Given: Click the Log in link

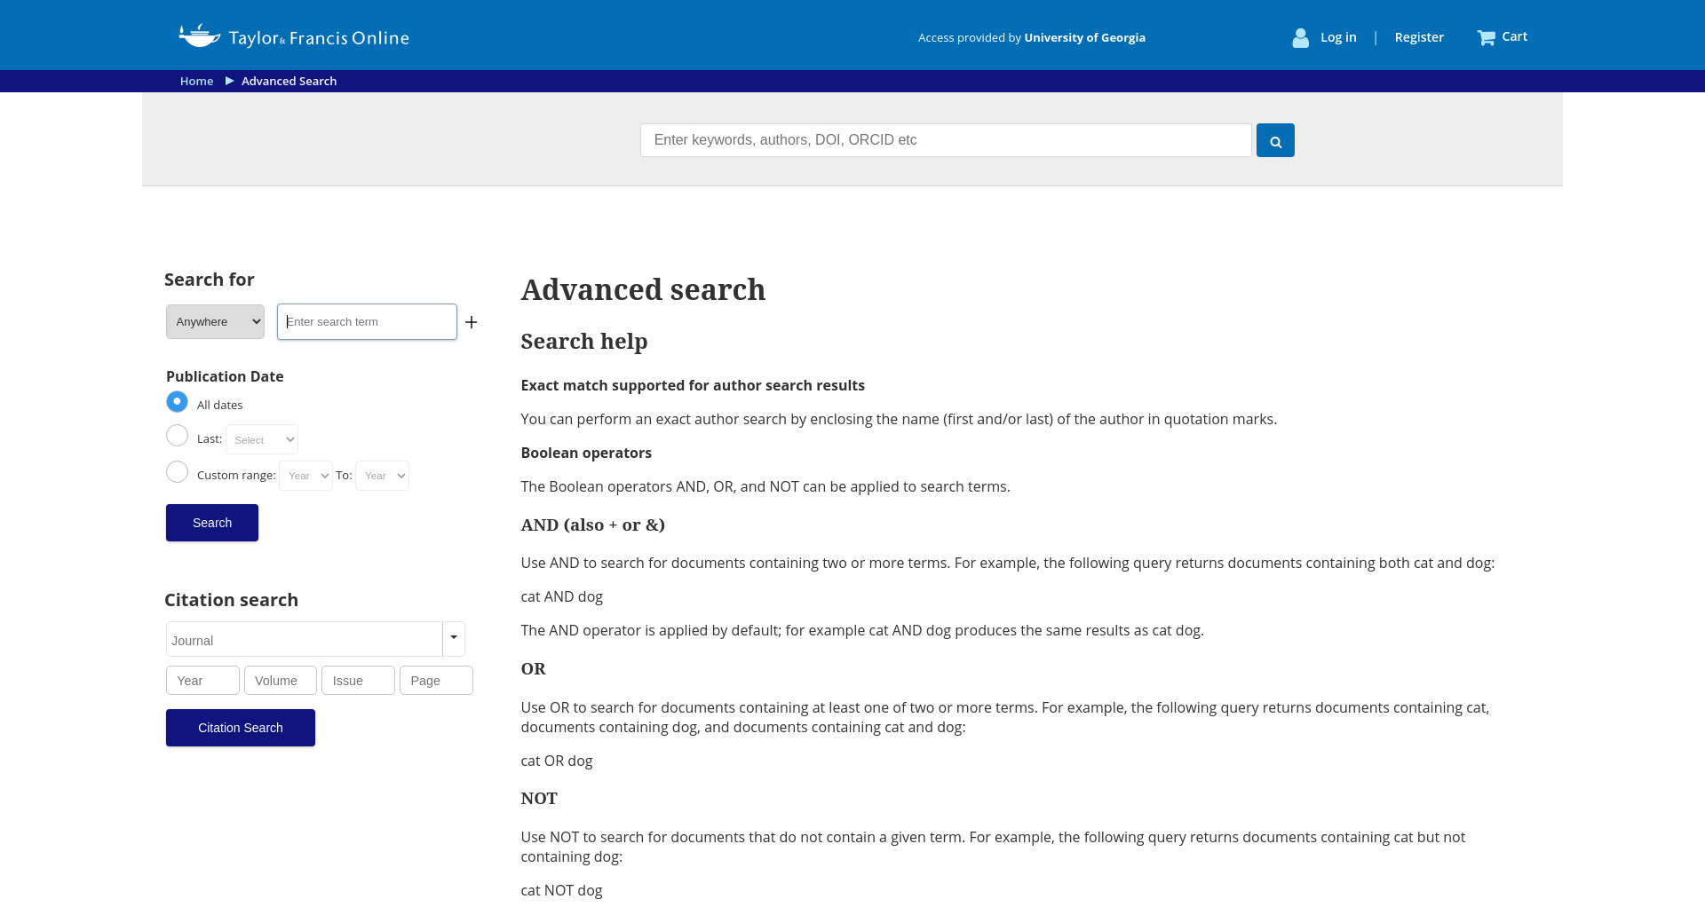Looking at the screenshot, I should (1338, 37).
